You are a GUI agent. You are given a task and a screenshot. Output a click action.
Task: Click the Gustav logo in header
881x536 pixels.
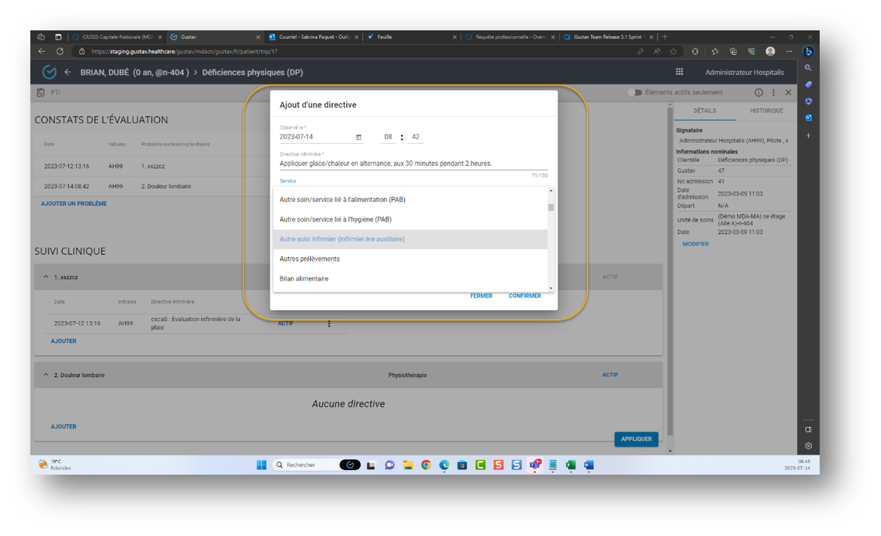48,72
